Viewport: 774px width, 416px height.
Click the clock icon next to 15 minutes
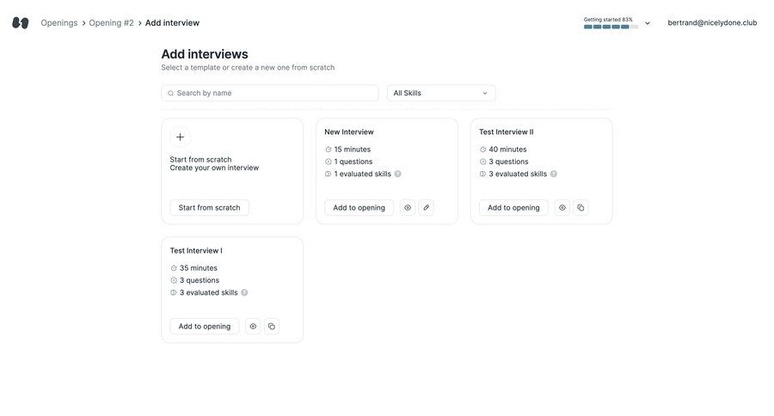pyautogui.click(x=329, y=150)
